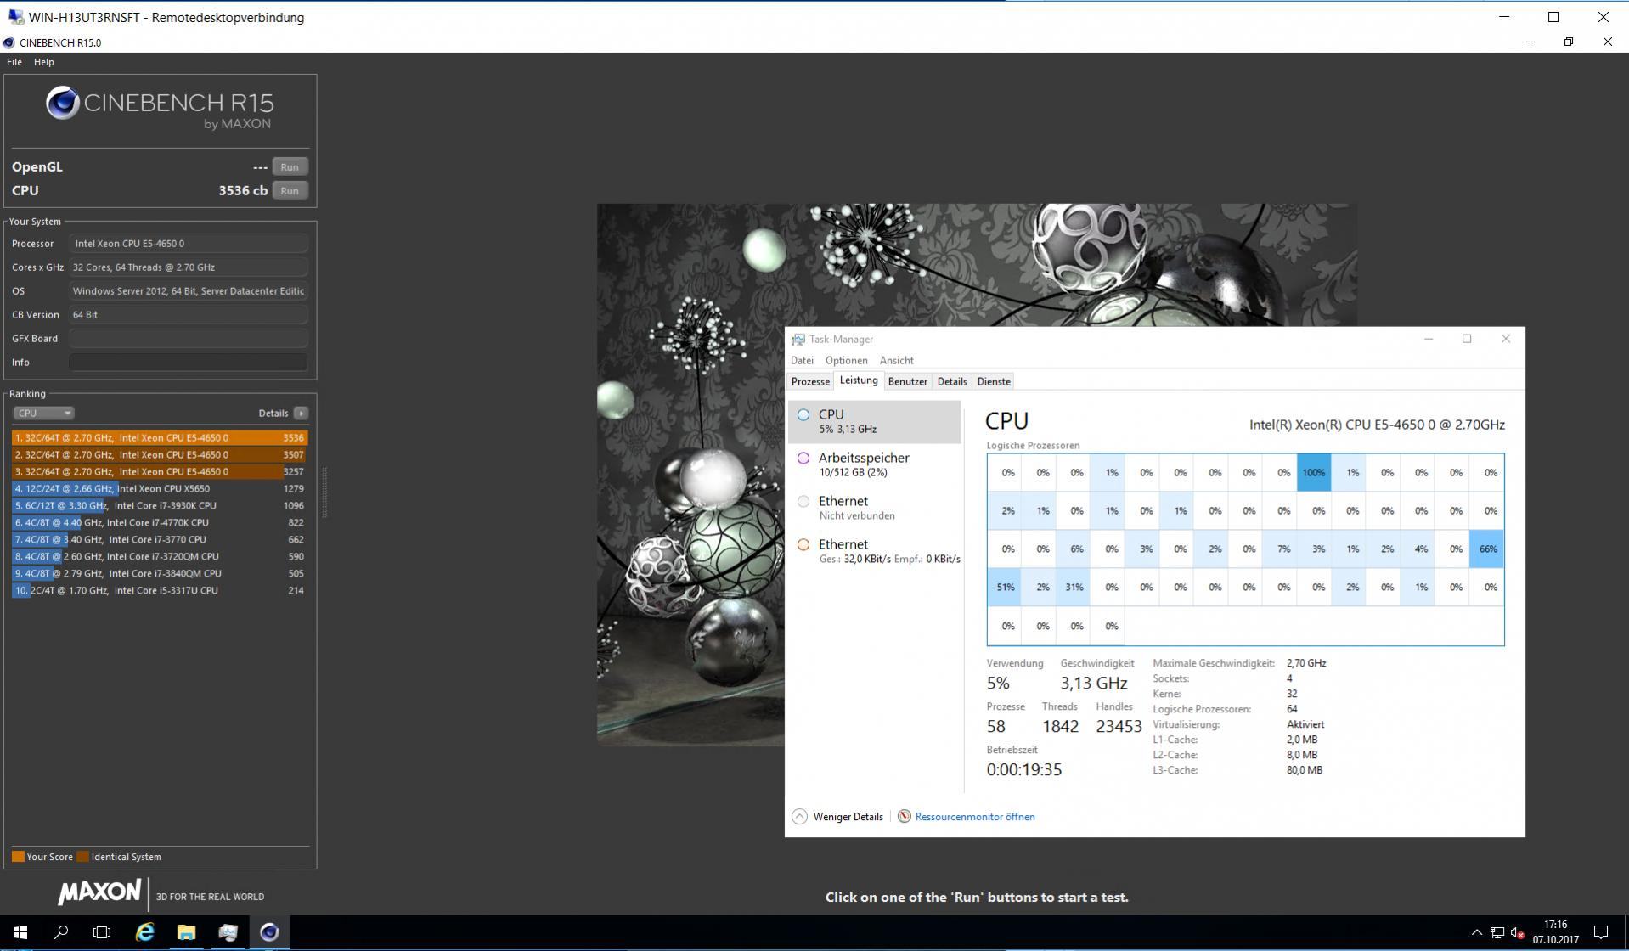This screenshot has width=1629, height=951.
Task: Open Ressourcenmonitor öffnen link
Action: pyautogui.click(x=975, y=817)
